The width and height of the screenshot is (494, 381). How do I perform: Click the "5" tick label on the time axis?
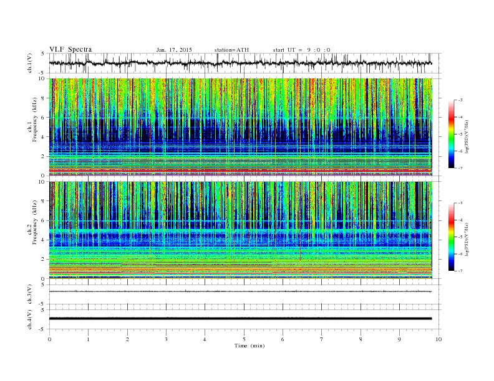[244, 339]
